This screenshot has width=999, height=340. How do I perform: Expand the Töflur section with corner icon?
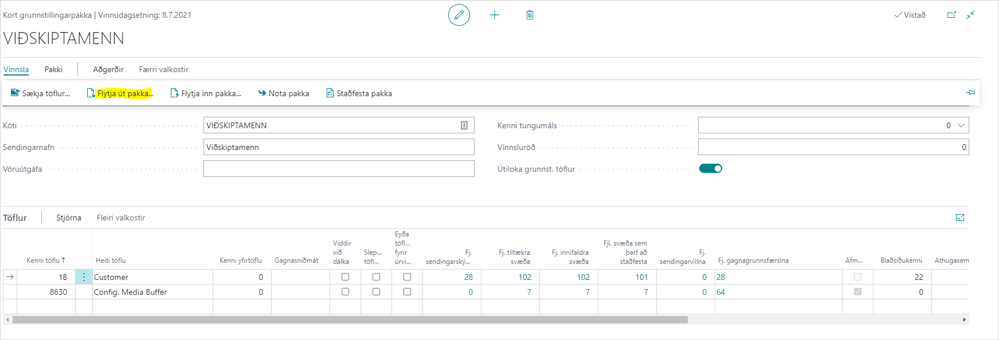point(960,218)
